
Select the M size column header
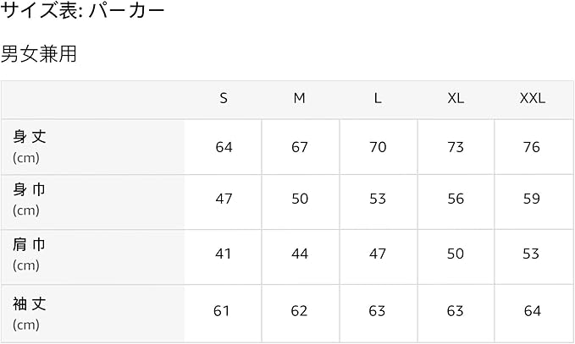(300, 98)
